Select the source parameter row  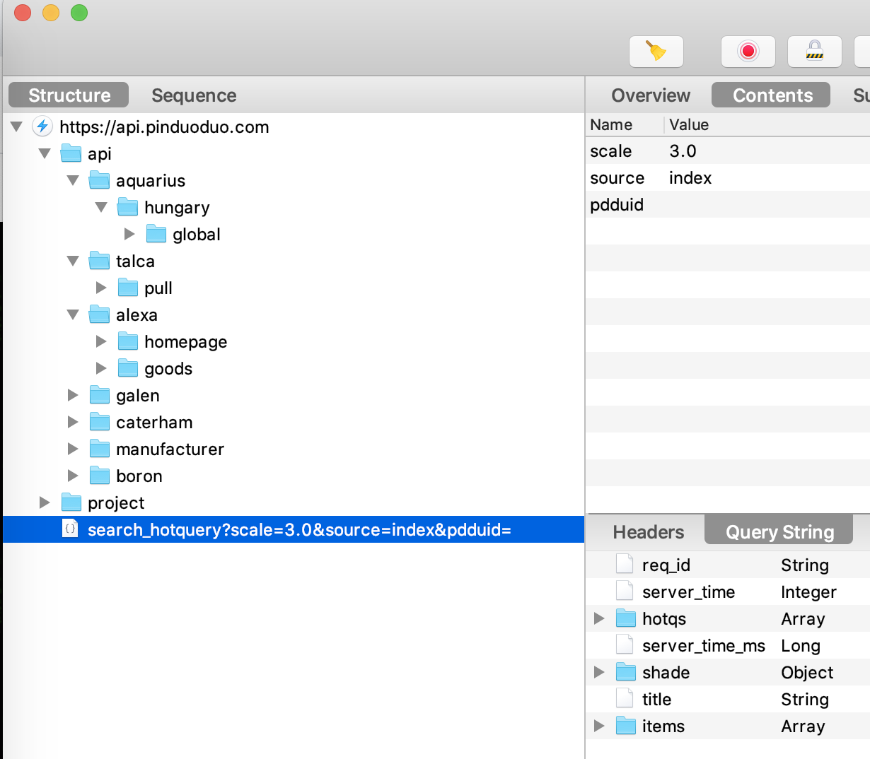tap(729, 177)
